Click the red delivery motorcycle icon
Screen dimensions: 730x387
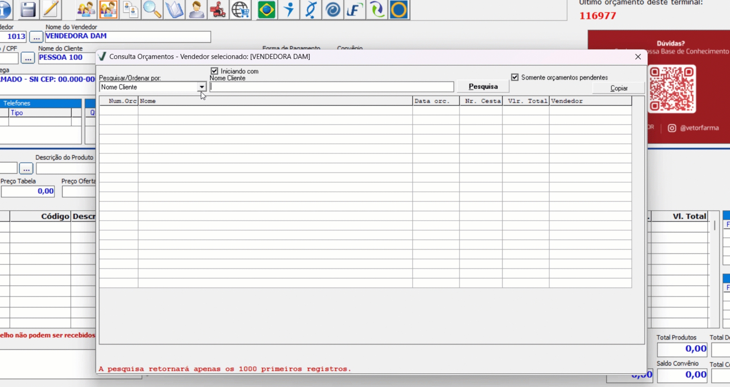tap(218, 10)
